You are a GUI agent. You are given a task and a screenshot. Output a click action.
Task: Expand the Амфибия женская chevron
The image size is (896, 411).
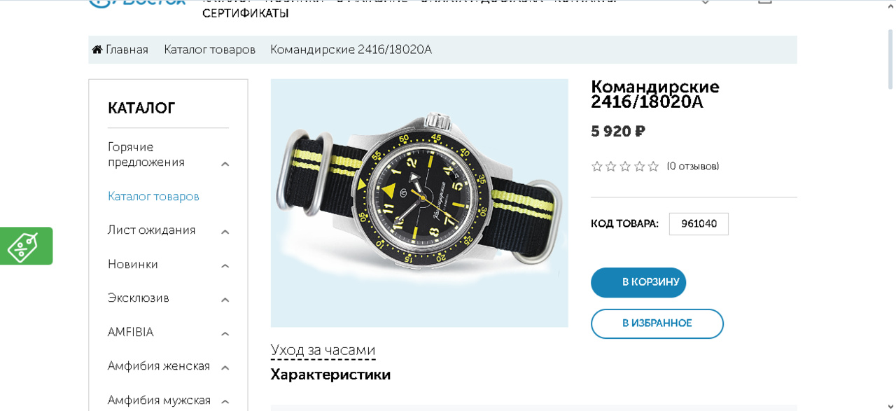coord(225,368)
